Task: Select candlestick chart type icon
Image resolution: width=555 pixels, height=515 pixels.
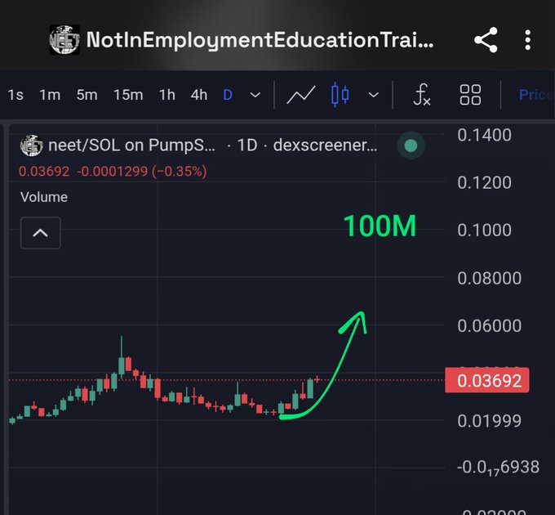Action: coord(340,95)
